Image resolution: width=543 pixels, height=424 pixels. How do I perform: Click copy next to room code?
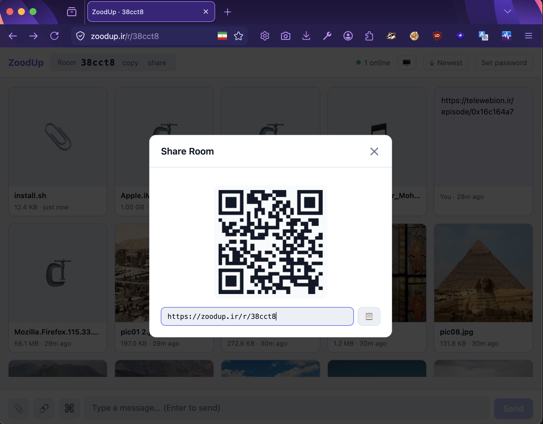[130, 63]
